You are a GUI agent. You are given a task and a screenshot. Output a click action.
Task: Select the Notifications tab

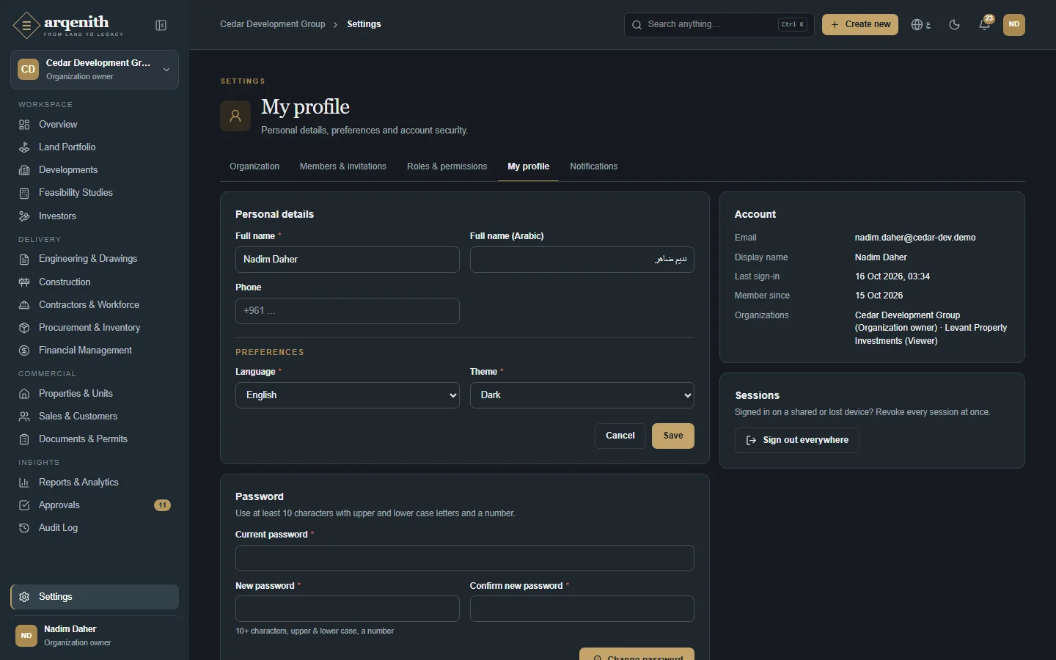(594, 167)
